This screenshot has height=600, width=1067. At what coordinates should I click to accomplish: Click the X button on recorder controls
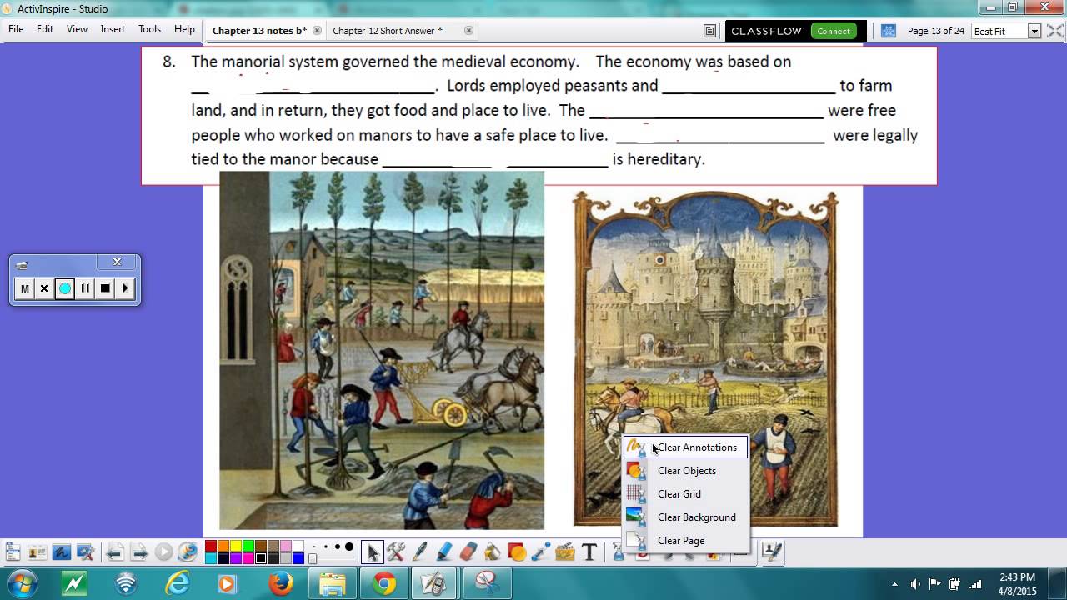(44, 288)
